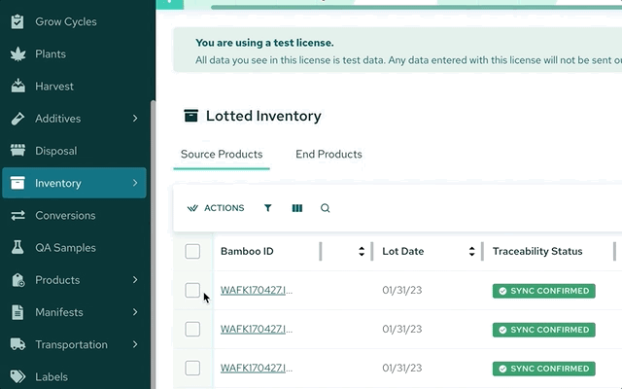This screenshot has width=622, height=389.
Task: Click second row SYNC CONFIRMED badge
Action: [544, 330]
